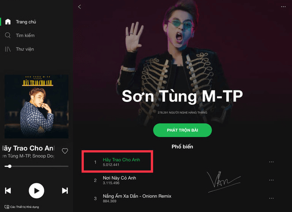Open the Trang chủ home icon
Image resolution: width=292 pixels, height=212 pixels.
[8, 22]
